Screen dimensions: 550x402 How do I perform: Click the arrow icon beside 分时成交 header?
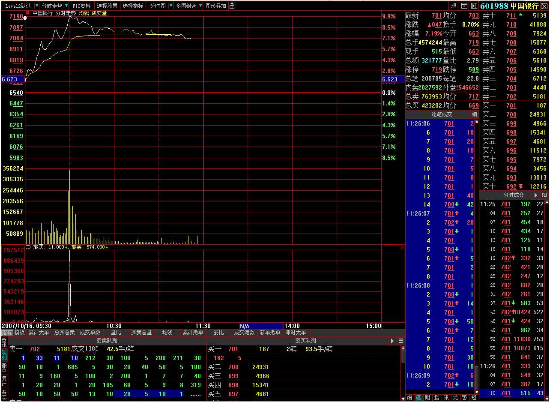[535, 195]
